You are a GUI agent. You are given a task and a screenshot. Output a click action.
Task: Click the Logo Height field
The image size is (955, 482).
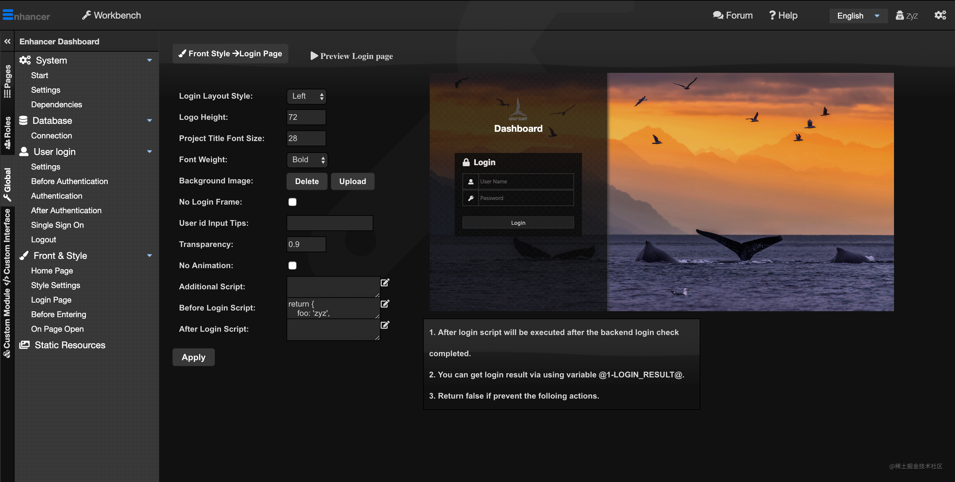pyautogui.click(x=306, y=117)
